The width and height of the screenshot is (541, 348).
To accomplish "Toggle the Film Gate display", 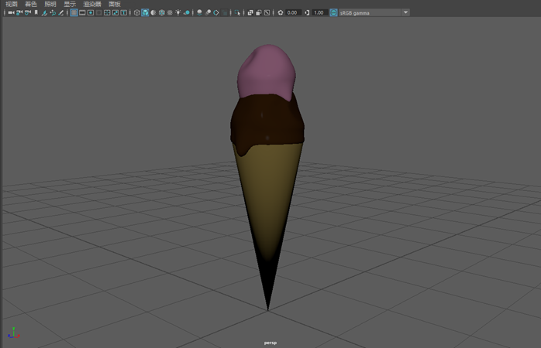I will (x=82, y=12).
